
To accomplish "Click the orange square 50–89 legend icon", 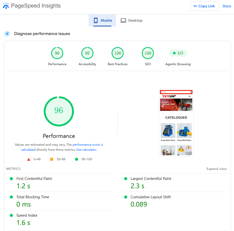I will [52, 159].
